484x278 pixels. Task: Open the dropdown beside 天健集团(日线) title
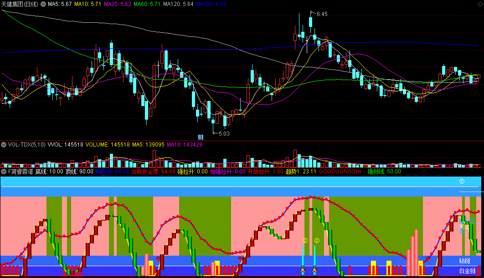pos(43,4)
